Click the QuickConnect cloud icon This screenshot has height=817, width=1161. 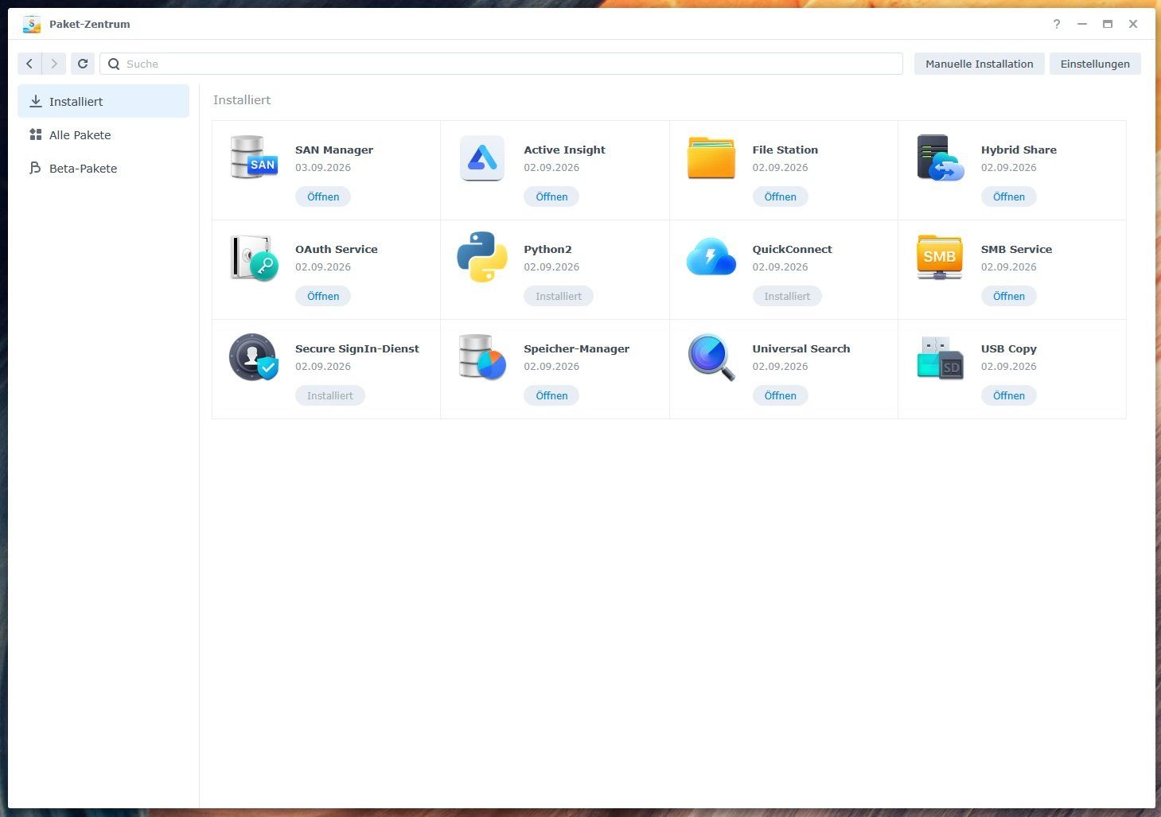pos(711,257)
